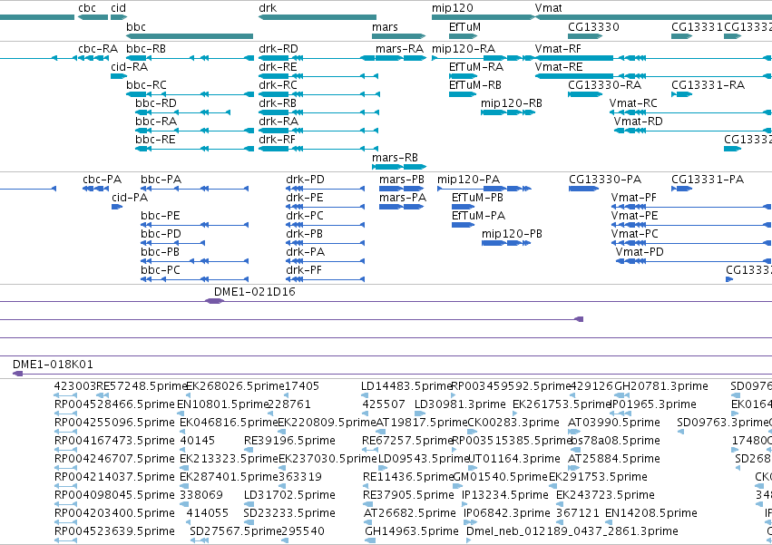
Task: Open transcript Vmat-RE
Action: (559, 67)
